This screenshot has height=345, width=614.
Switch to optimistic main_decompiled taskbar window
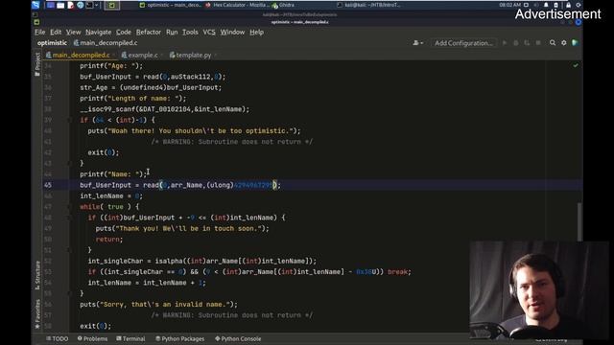coord(171,5)
